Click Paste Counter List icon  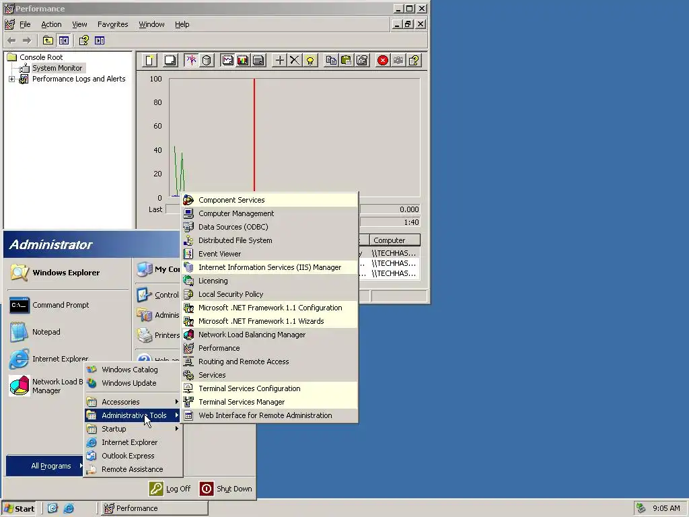[347, 60]
